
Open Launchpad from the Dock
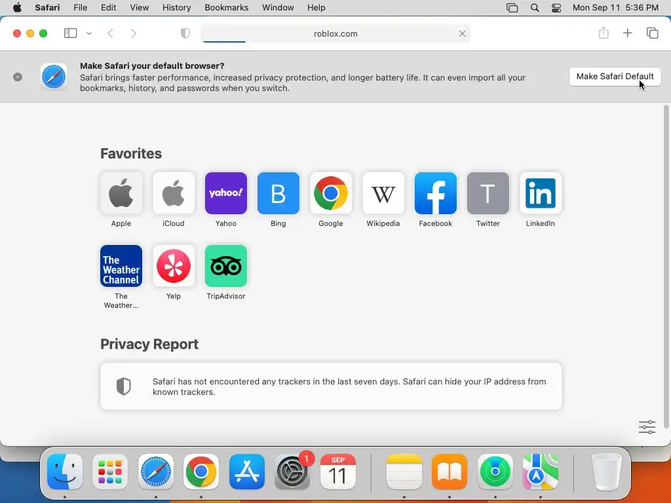click(110, 472)
